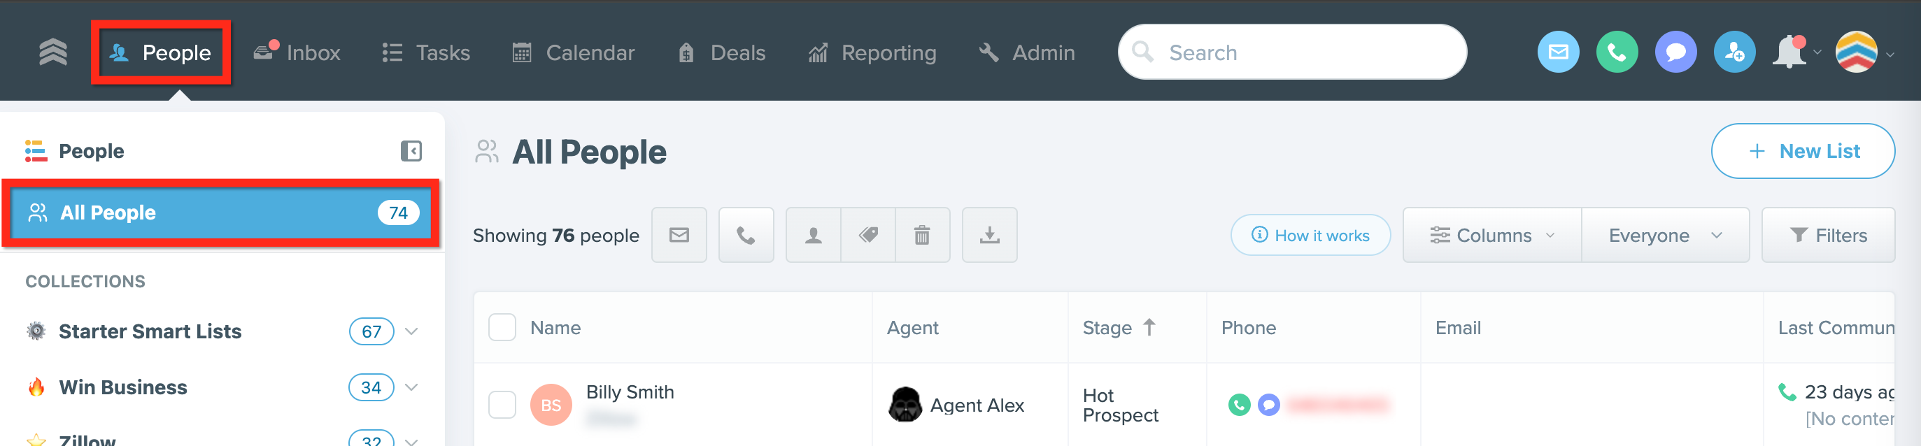Click the How it works link
Image resolution: width=1921 pixels, height=446 pixels.
(x=1310, y=236)
